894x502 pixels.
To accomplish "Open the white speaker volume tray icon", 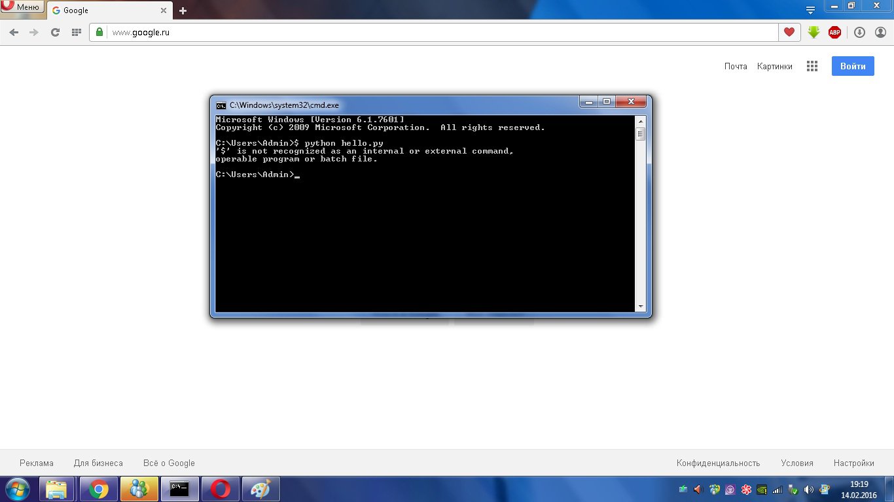I will (x=809, y=489).
